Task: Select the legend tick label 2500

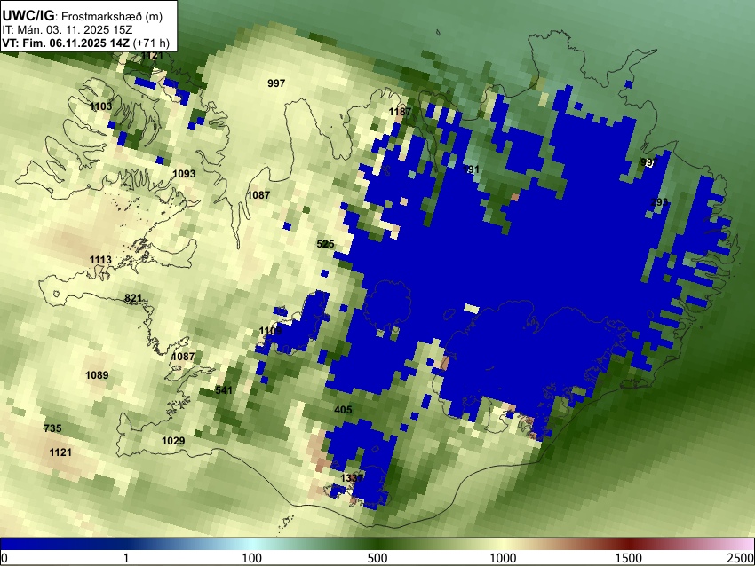Action: pos(741,558)
